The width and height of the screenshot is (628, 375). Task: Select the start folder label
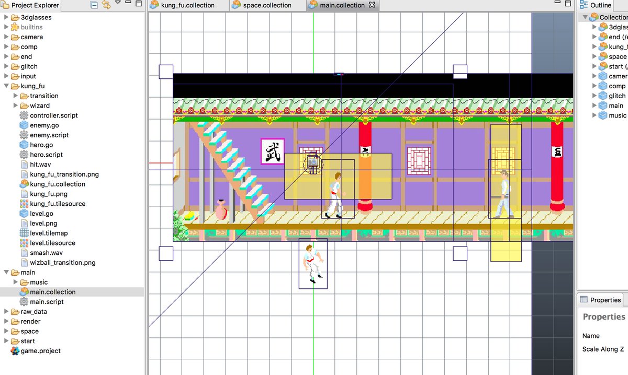pos(28,341)
